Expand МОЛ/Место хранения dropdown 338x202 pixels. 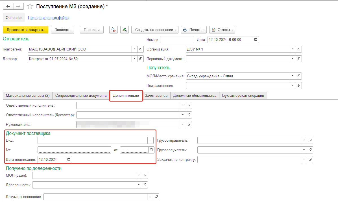coord(292,76)
